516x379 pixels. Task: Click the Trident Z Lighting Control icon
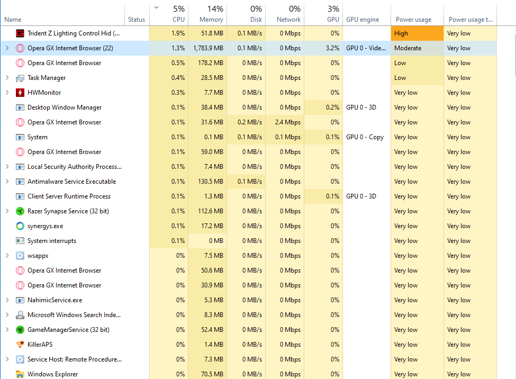(20, 33)
